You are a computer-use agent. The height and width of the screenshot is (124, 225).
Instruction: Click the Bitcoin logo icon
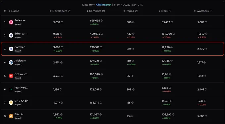tap(11, 116)
